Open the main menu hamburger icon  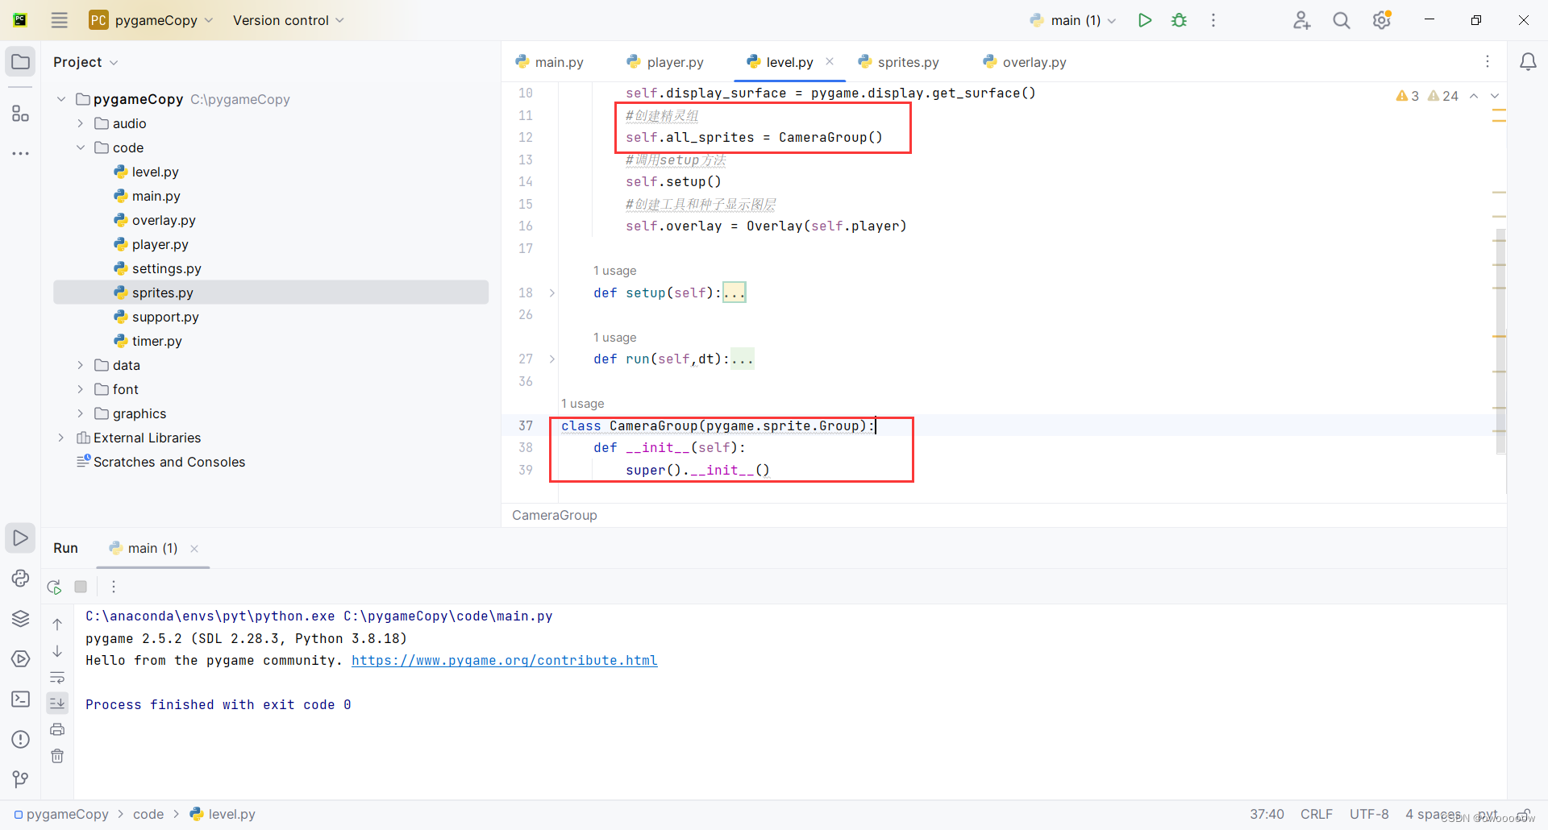[x=60, y=20]
